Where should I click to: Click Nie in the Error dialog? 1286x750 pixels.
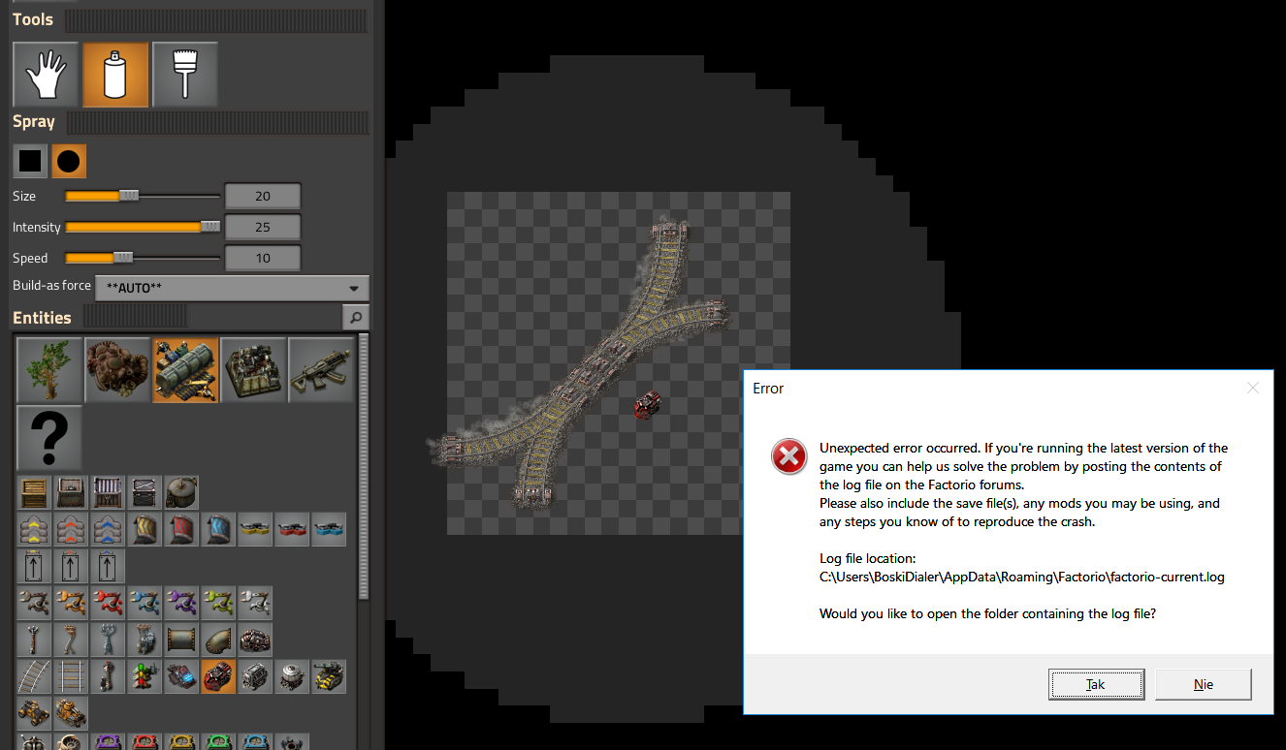(x=1204, y=684)
